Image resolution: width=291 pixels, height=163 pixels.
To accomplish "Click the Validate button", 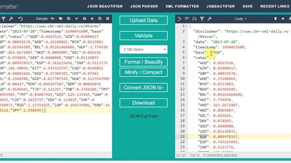I will tap(144, 36).
